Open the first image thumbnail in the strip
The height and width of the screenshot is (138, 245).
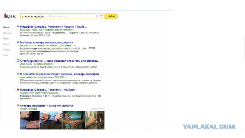[x=30, y=120]
